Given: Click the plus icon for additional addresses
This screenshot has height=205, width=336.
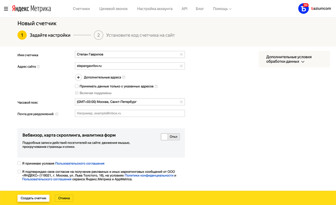Looking at the screenshot, I should (78, 77).
